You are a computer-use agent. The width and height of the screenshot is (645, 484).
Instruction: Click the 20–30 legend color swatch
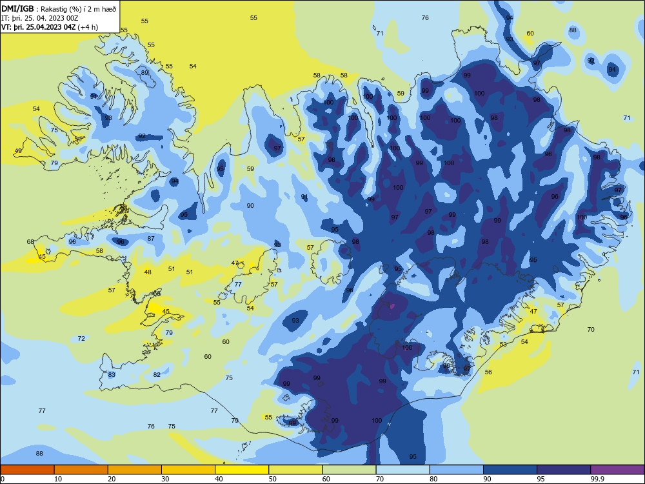135,470
